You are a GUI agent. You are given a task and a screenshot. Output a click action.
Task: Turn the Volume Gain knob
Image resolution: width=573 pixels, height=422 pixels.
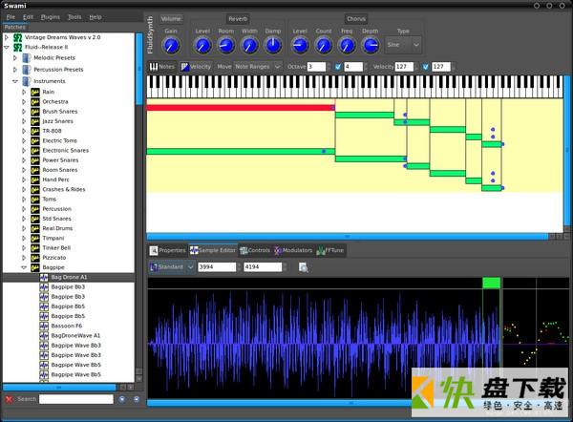171,45
